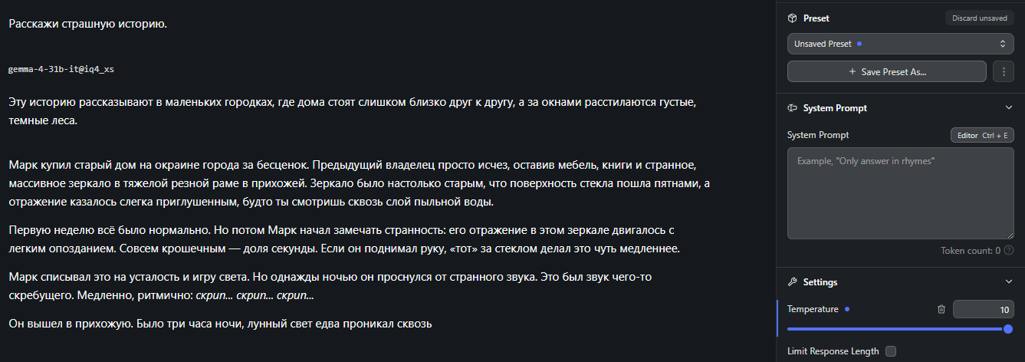Click the System Prompt section icon
This screenshot has width=1025, height=362.
pyautogui.click(x=793, y=108)
